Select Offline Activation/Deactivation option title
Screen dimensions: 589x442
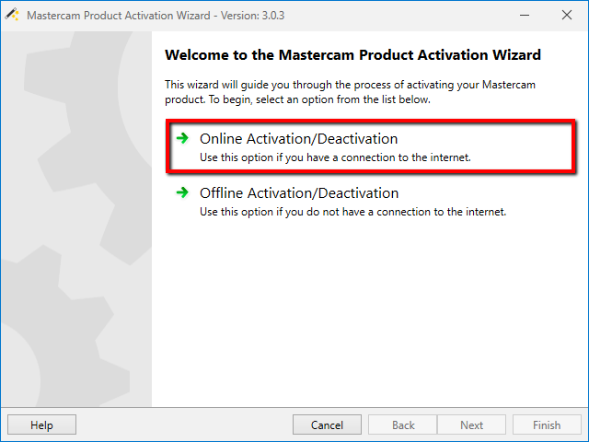(299, 192)
